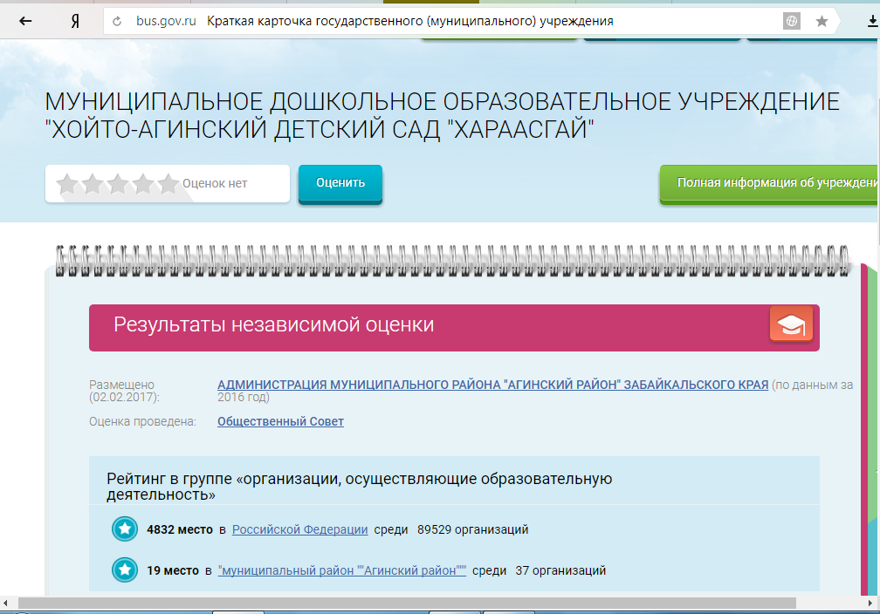Screen dimensions: 880x614
Task: Follow the Российской Федерации link
Action: (x=299, y=529)
